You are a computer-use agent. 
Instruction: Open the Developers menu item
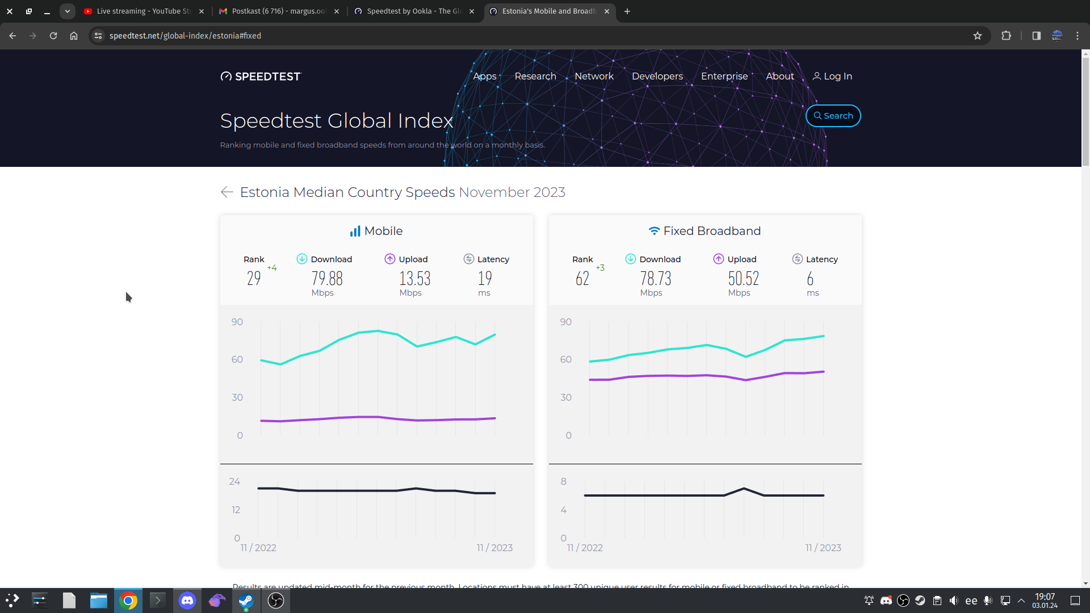tap(657, 76)
